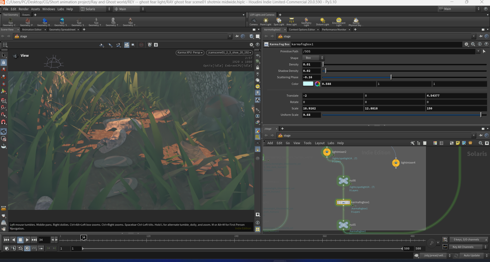
Task: Add a Spot Light from the shelf
Action: [279, 22]
